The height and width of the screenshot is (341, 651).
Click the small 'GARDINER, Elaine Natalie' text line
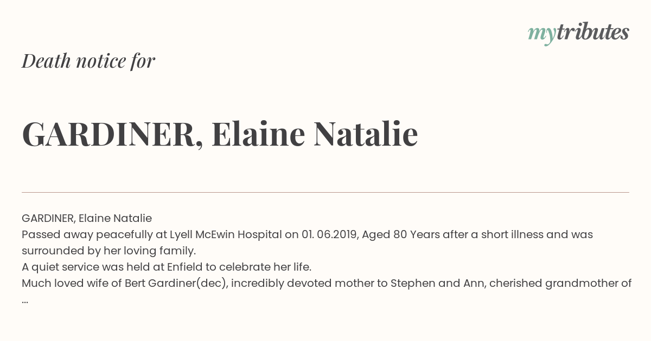coord(87,218)
